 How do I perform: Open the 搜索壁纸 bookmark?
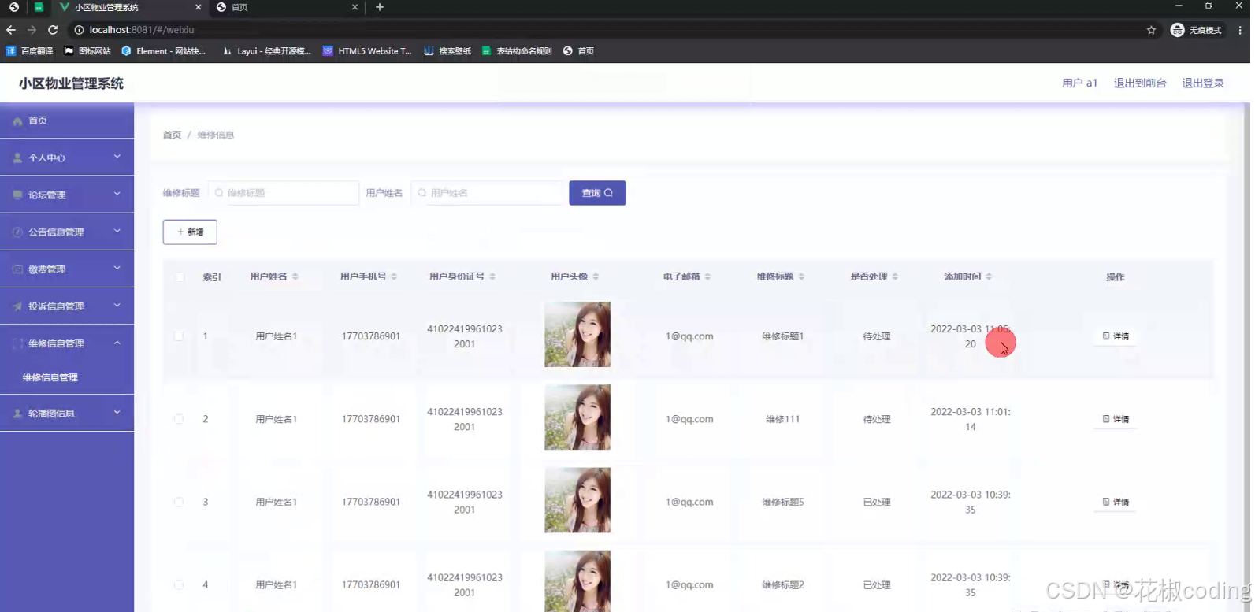[447, 51]
